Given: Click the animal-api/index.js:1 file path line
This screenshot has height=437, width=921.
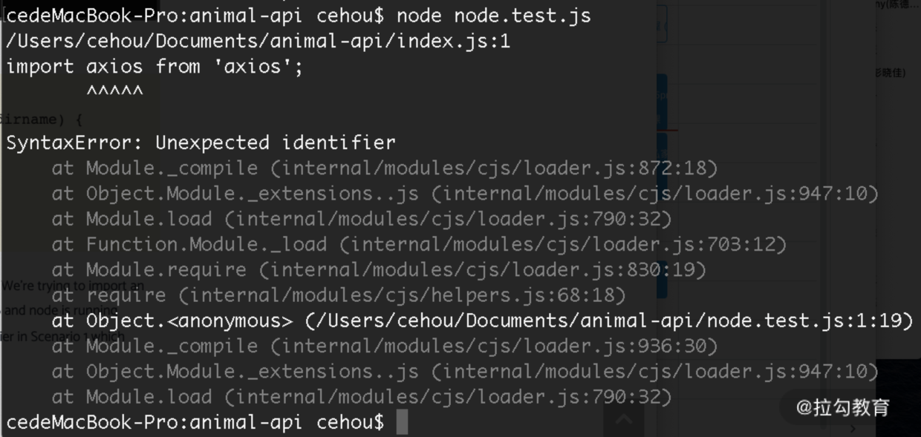Looking at the screenshot, I should 258,41.
